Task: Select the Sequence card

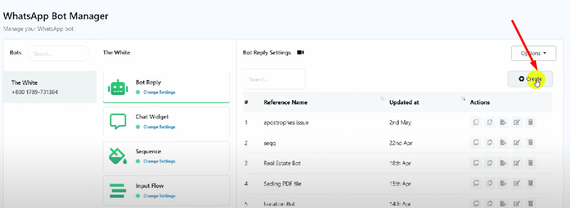Action: click(x=166, y=156)
